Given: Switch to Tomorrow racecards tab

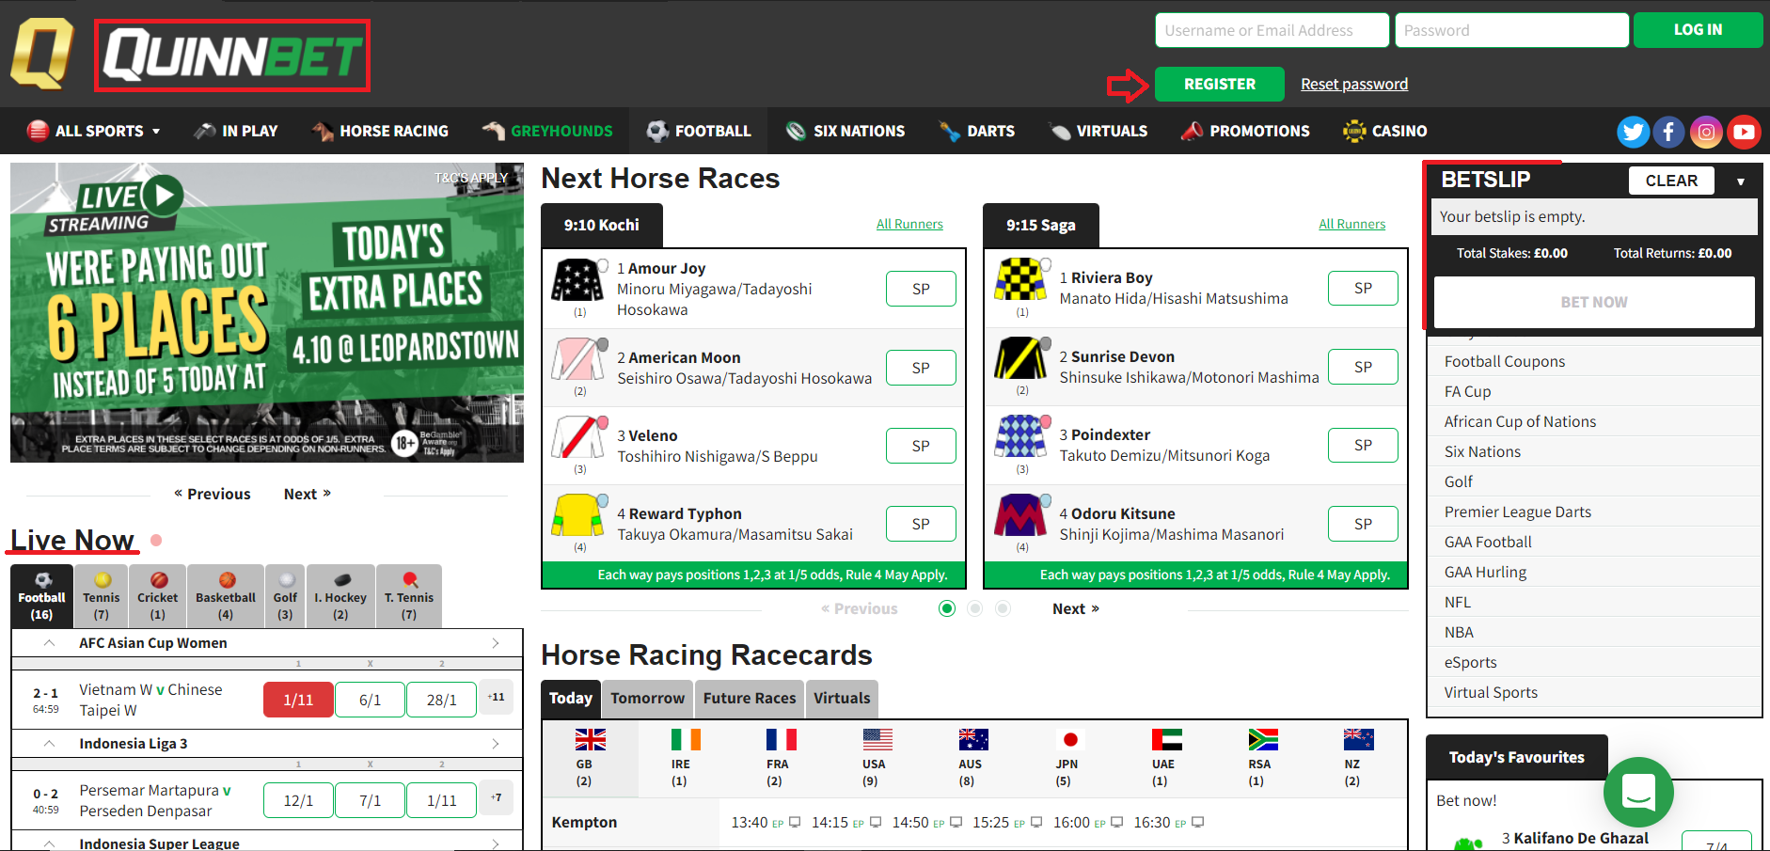Looking at the screenshot, I should coord(647,699).
